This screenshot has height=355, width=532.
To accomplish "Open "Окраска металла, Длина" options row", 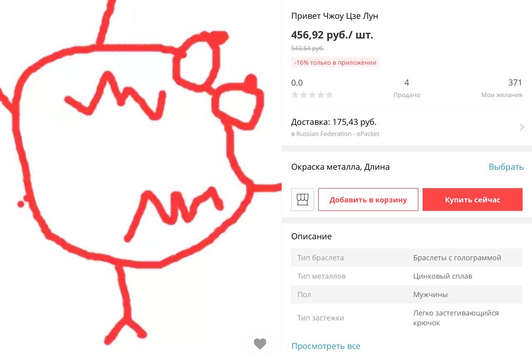I will click(407, 167).
